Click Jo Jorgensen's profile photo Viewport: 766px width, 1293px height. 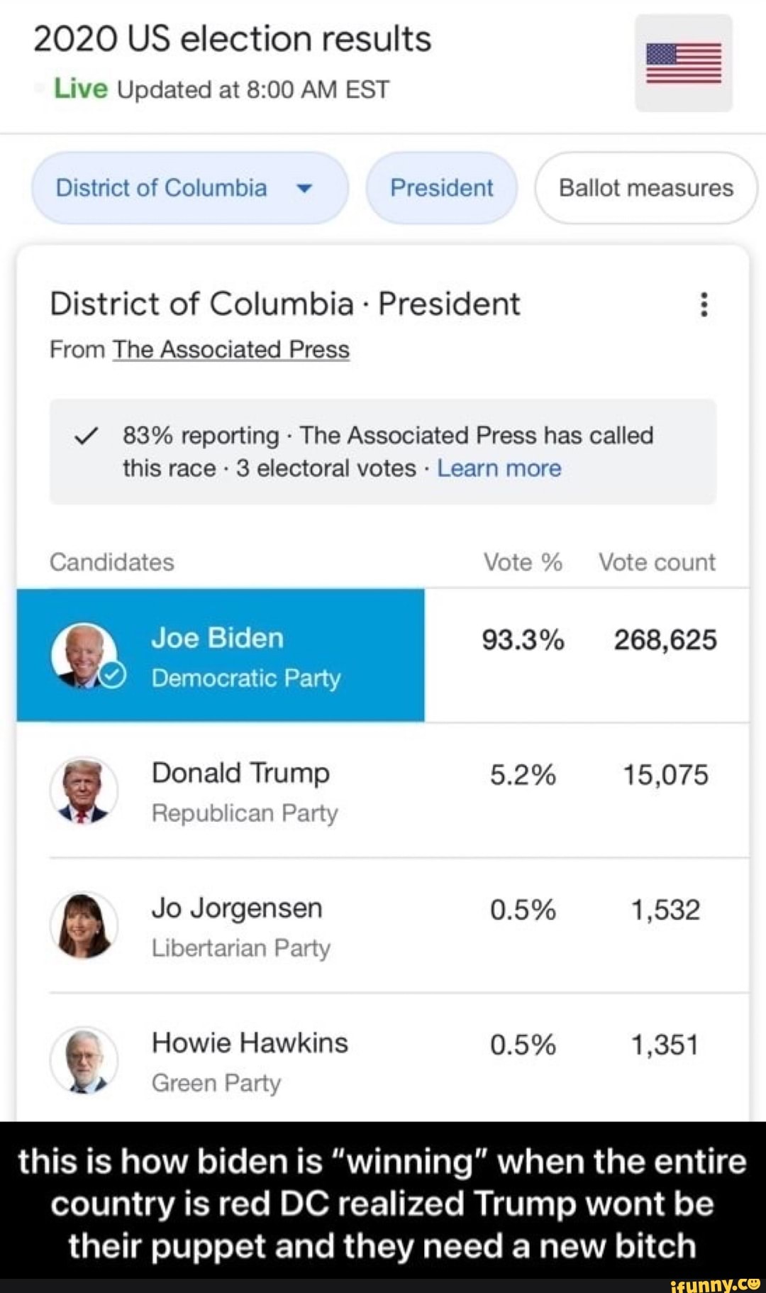click(85, 923)
